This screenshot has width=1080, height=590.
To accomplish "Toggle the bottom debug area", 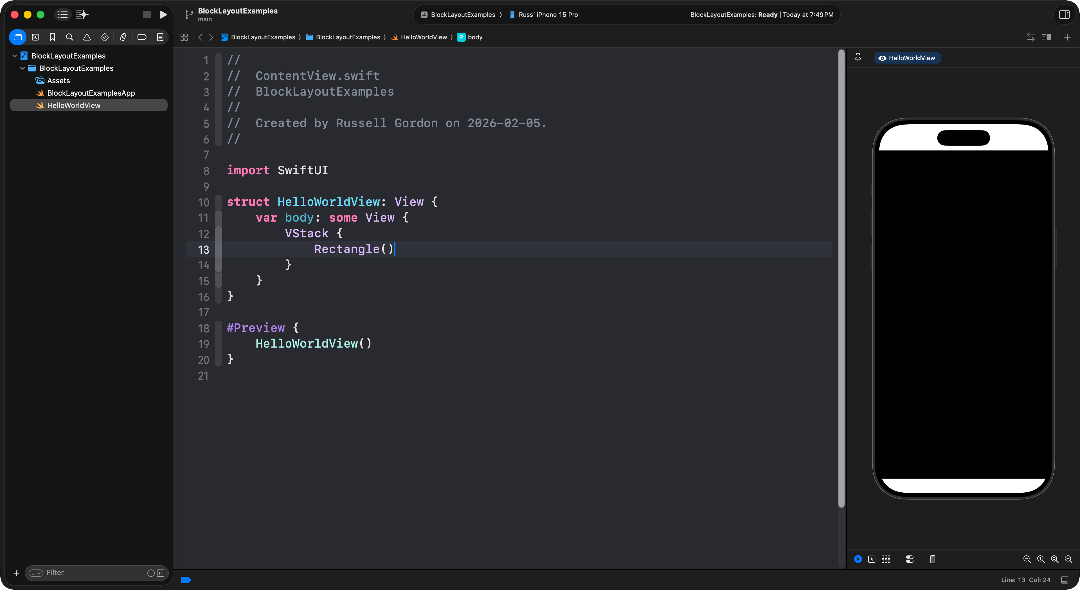I will [1065, 580].
